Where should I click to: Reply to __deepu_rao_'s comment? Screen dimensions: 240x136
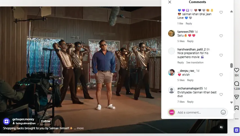pos(190,80)
